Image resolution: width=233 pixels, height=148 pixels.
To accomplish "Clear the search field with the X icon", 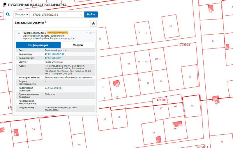I will [x=81, y=15].
